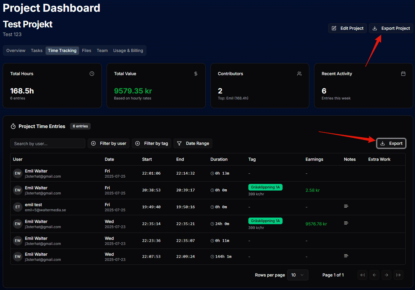Screen dimensions: 415x290
Task: Go to the first page
Action: pos(362,275)
